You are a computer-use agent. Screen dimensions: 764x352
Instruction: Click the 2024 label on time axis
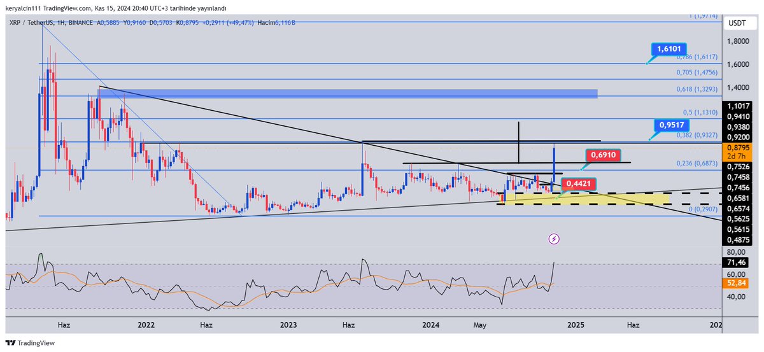click(431, 325)
